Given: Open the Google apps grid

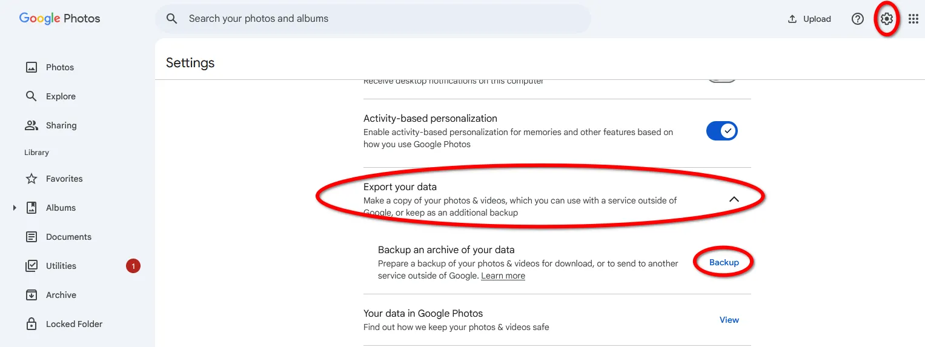Looking at the screenshot, I should tap(913, 19).
